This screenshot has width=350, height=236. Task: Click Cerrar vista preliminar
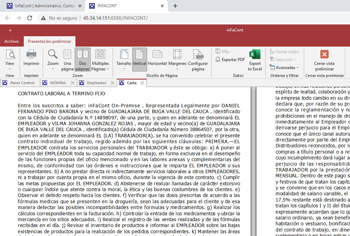coord(324,59)
